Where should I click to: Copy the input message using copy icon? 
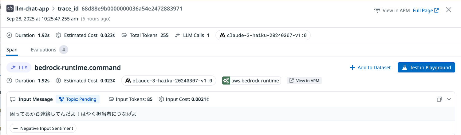[x=439, y=99]
